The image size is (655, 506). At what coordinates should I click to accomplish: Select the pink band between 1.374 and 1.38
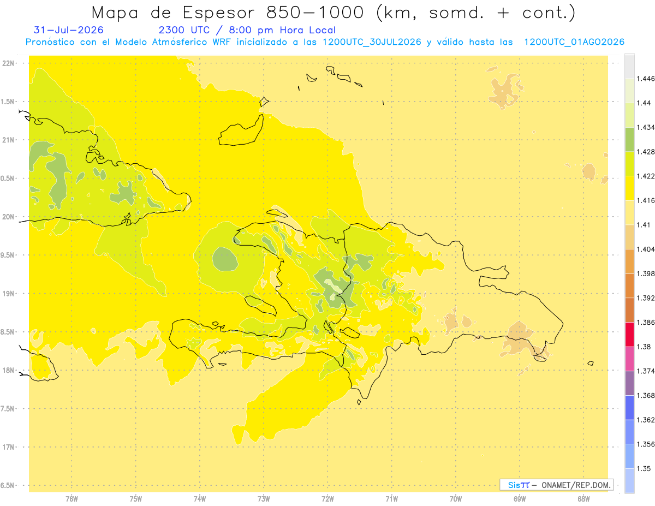(x=629, y=359)
